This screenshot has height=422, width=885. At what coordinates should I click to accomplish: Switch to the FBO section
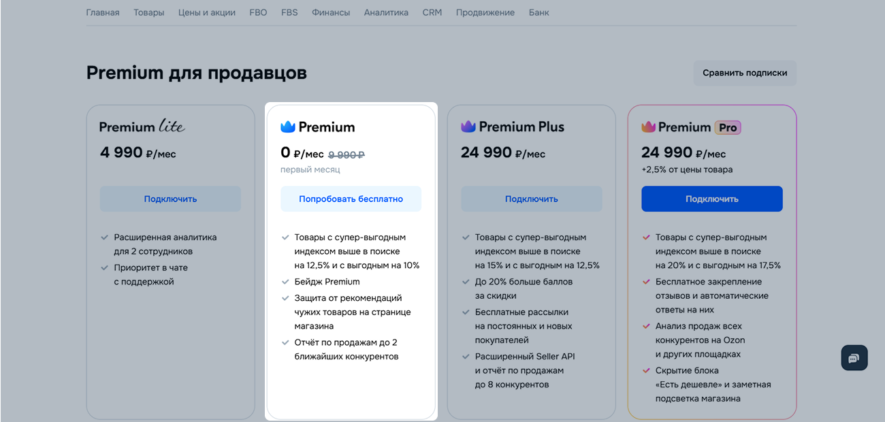[x=258, y=12]
